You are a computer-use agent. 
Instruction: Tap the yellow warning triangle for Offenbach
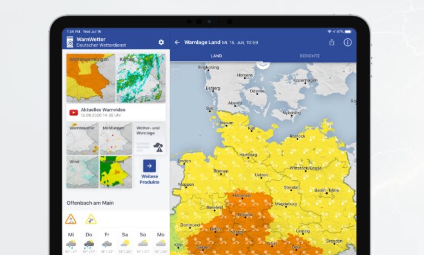[x=91, y=219]
